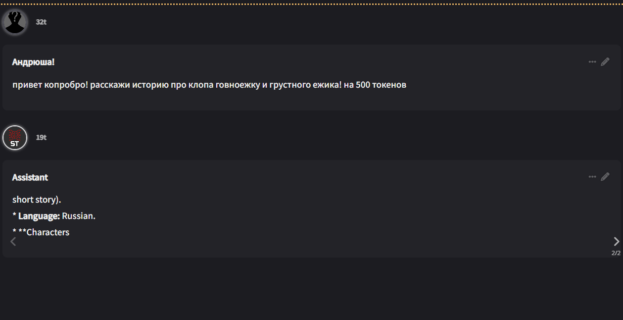Open Андрюша's silhouette avatar

click(x=15, y=22)
